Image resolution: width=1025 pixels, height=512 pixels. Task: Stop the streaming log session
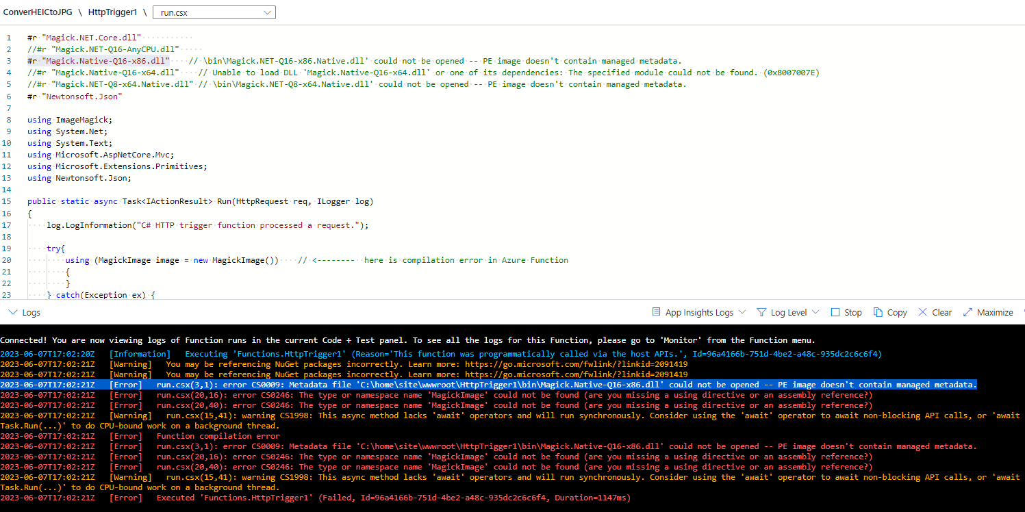[846, 312]
